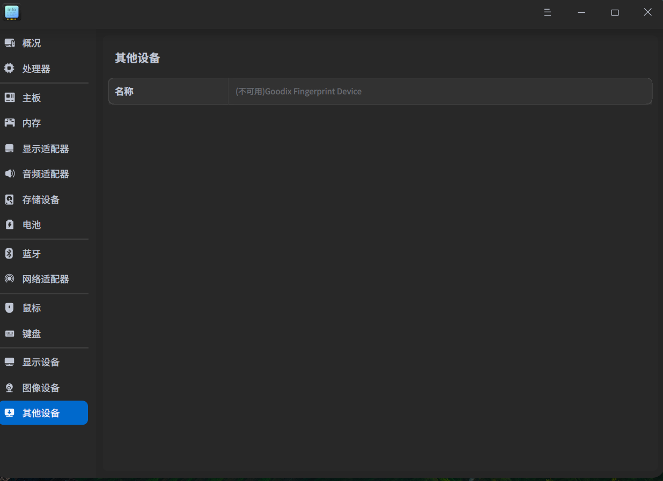
Task: Open the hamburger menu in the titlebar
Action: click(x=547, y=12)
